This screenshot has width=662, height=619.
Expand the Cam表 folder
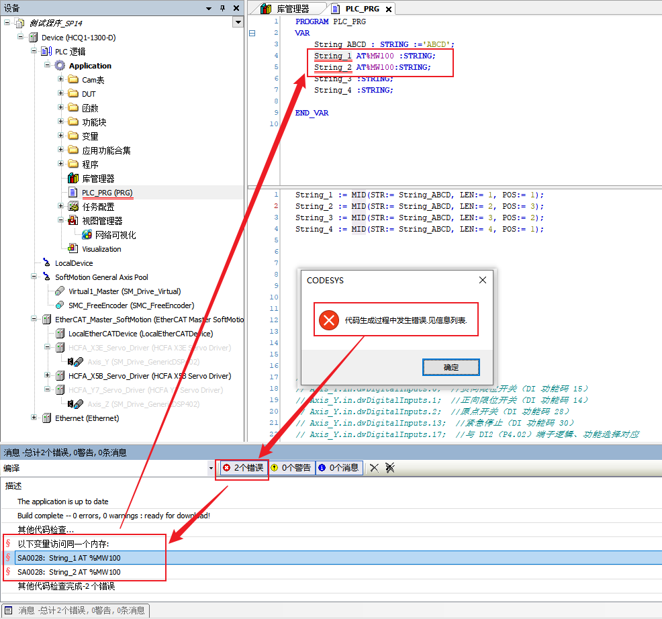tap(60, 80)
